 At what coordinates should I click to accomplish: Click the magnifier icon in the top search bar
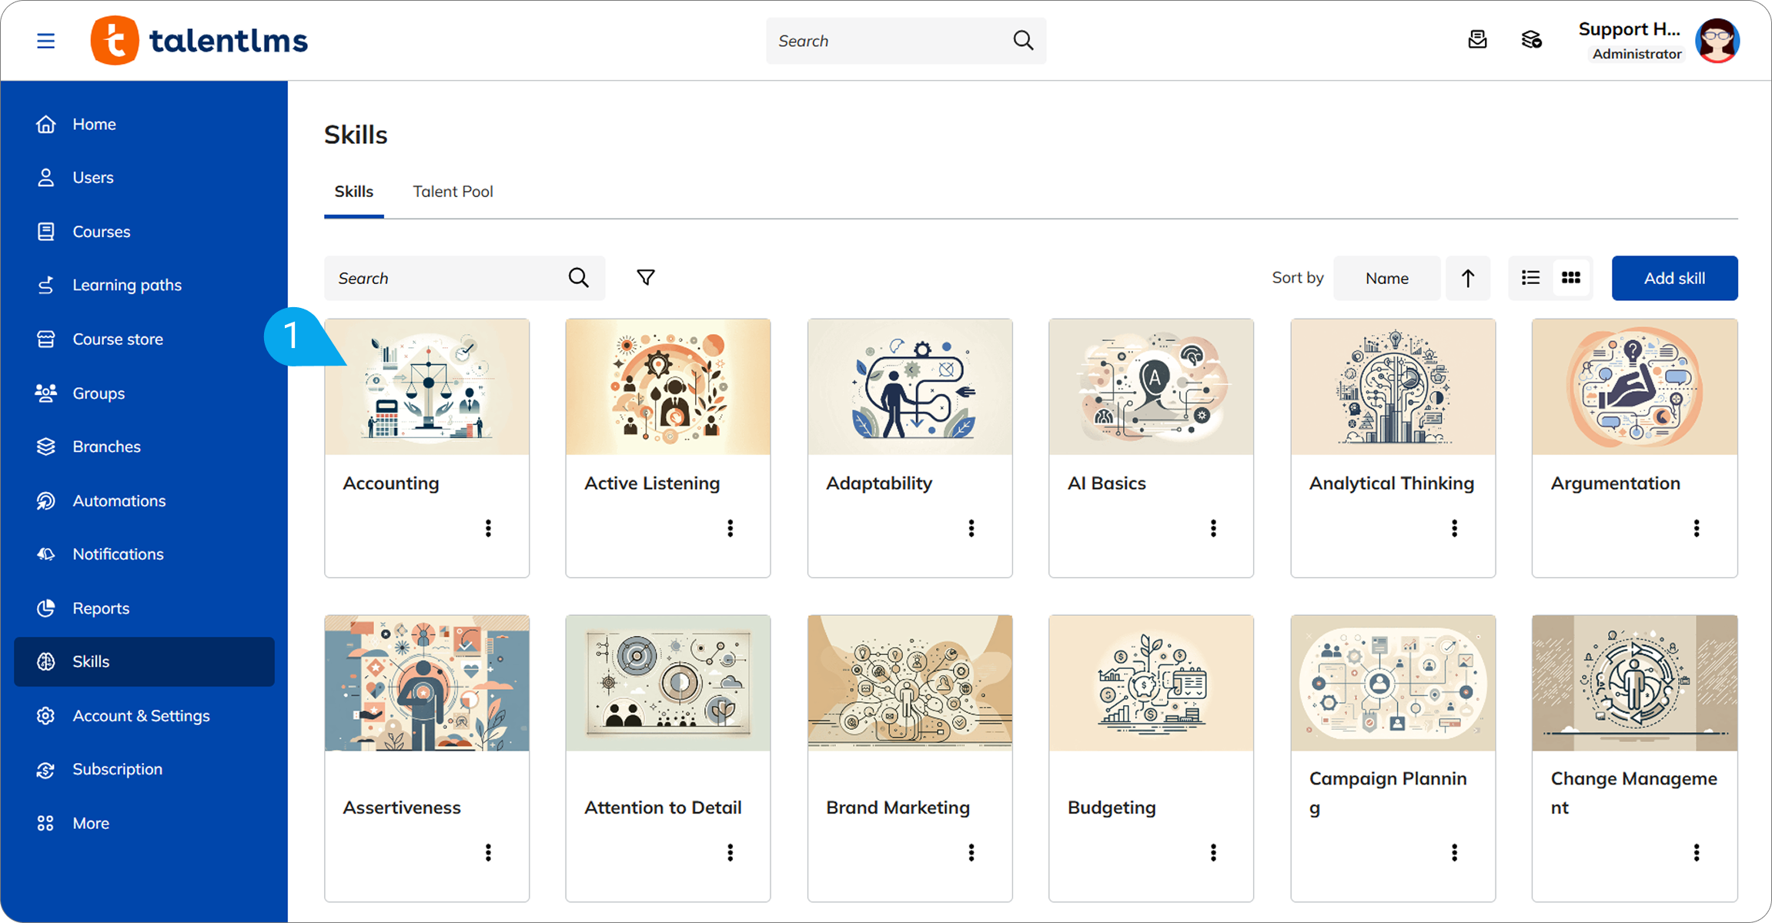click(x=1023, y=41)
